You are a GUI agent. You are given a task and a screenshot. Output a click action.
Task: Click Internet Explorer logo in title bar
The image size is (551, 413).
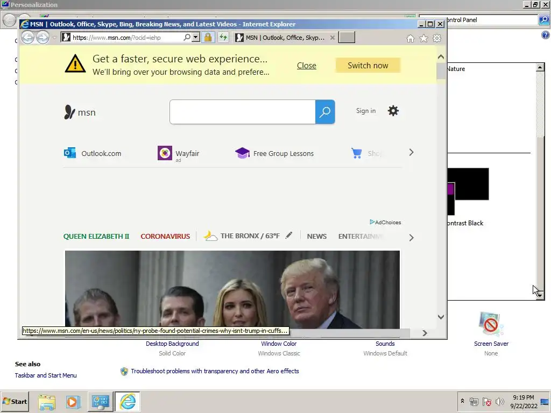coord(25,24)
